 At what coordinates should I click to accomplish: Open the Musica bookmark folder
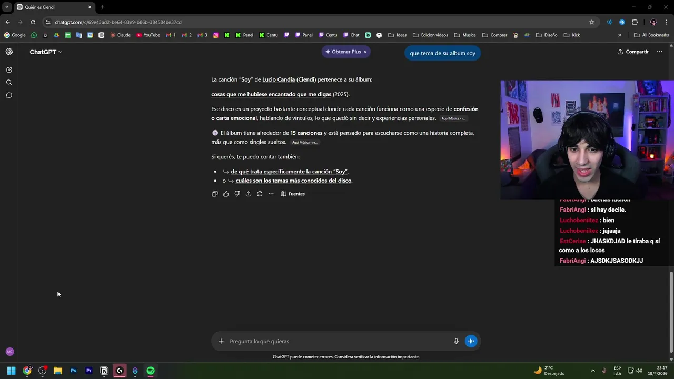pyautogui.click(x=464, y=35)
